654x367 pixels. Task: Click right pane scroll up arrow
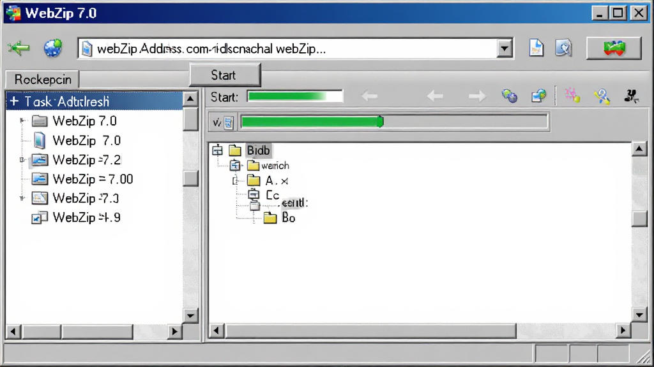[639, 149]
